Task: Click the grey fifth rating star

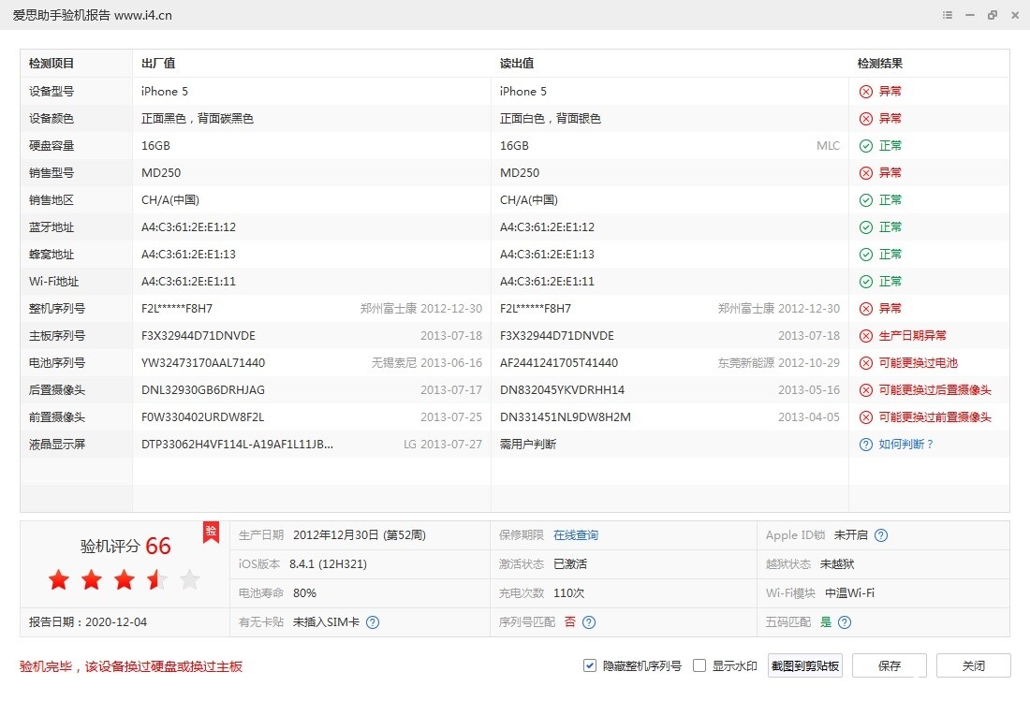Action: [190, 579]
